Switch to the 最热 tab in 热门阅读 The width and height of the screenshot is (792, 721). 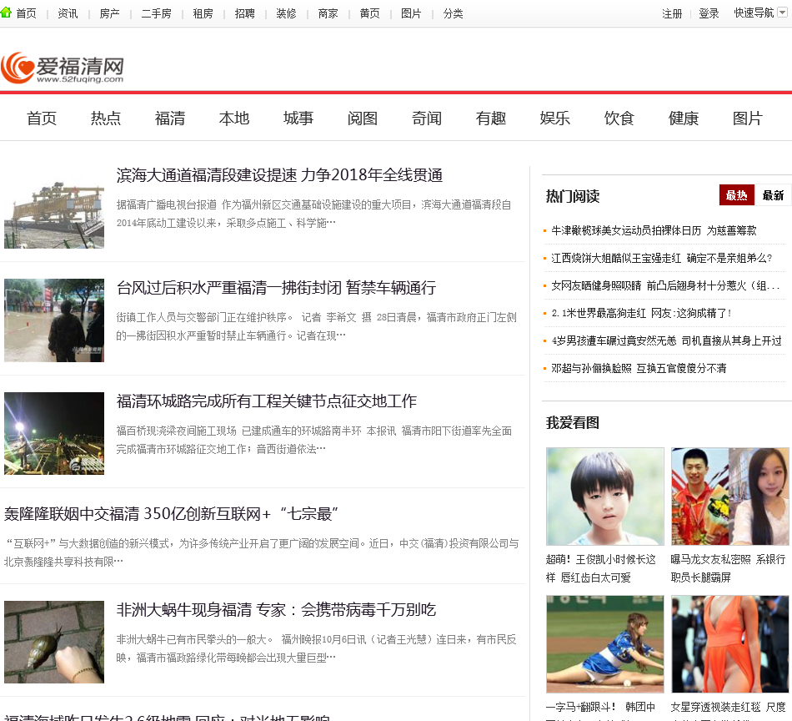click(736, 195)
